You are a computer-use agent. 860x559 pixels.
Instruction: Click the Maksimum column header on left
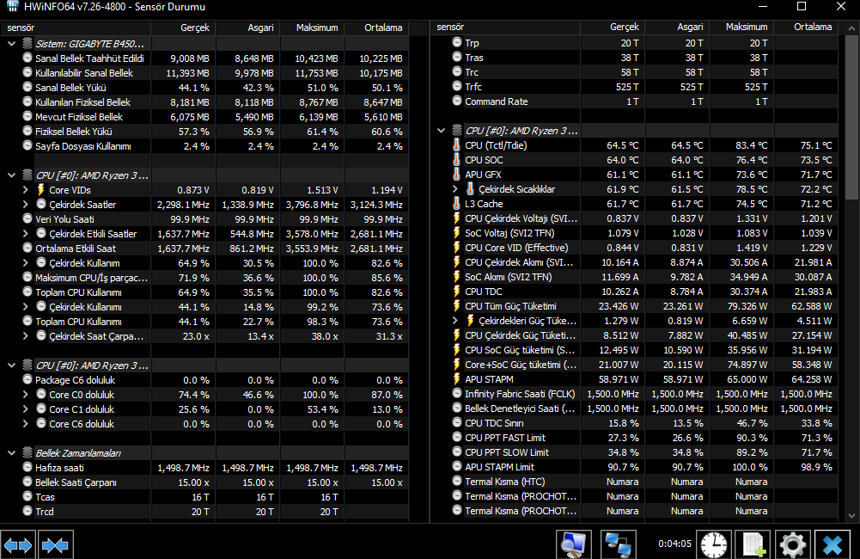point(317,28)
